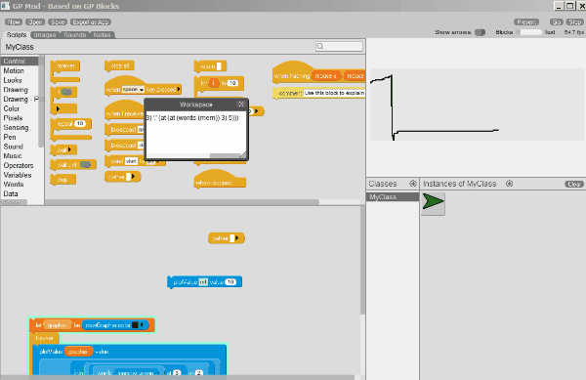Collapse newGrapher color block's left arrow

tap(142, 325)
